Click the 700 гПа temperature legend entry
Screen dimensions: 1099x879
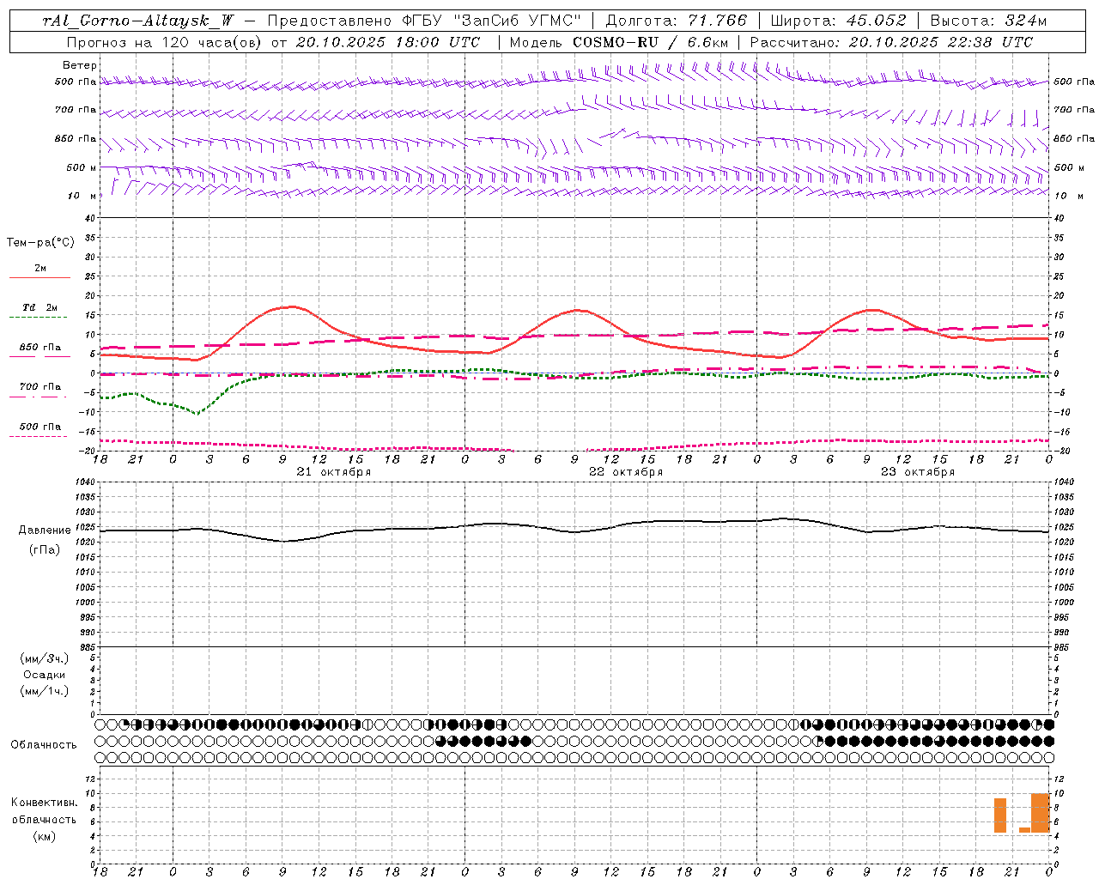point(40,387)
